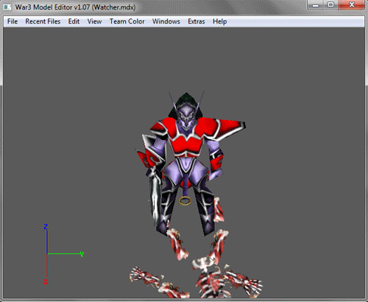Click the red team-colored chest armor
368x302 pixels.
point(186,145)
